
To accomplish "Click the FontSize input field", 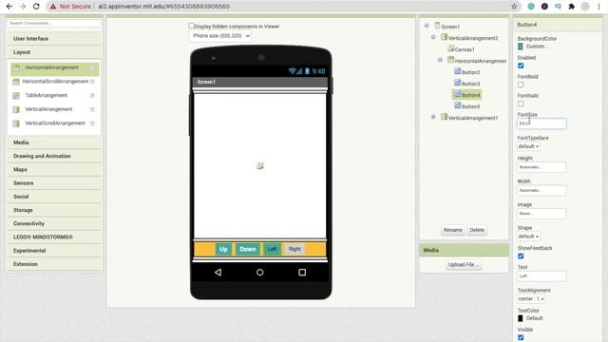I will coord(541,123).
